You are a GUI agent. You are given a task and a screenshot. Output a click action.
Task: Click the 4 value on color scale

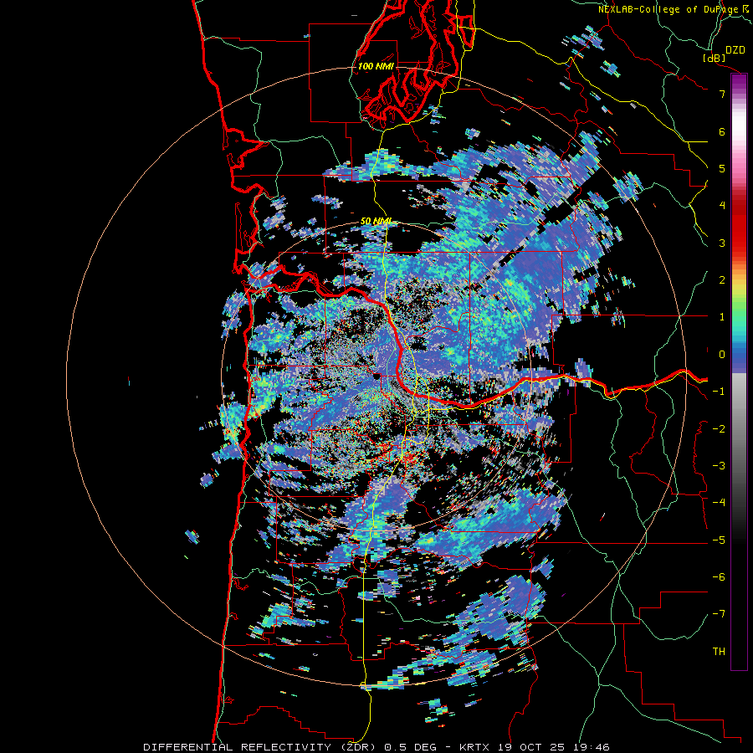click(722, 206)
